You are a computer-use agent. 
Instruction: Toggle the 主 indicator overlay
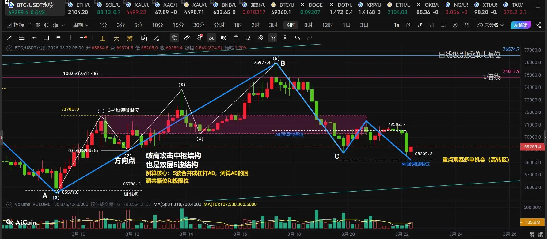click(103, 38)
